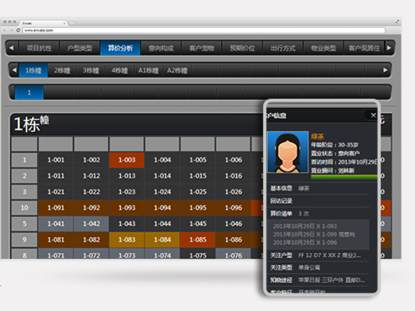Select the orange unit cell 1-003

(x=126, y=160)
